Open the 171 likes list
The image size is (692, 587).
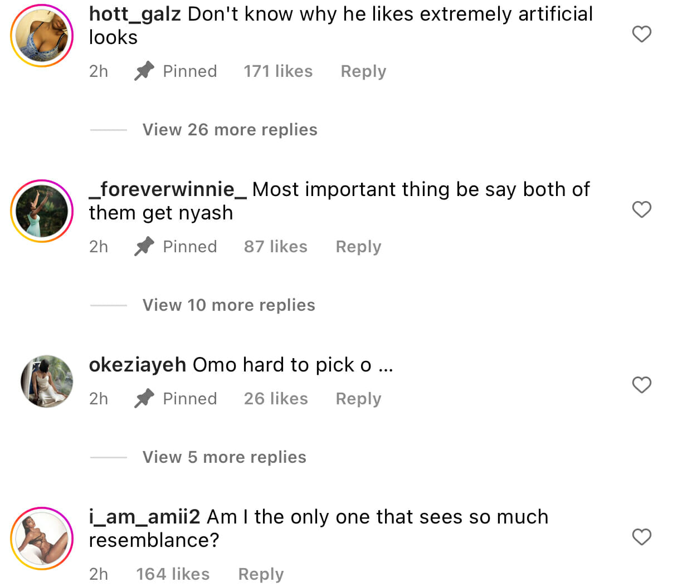click(278, 71)
